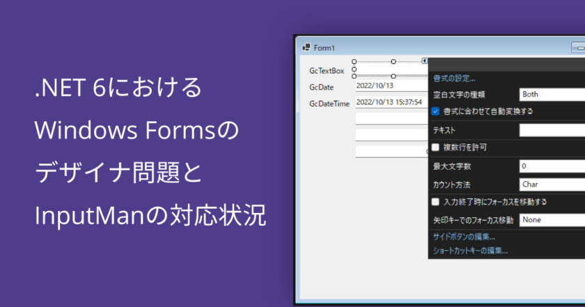
Task: Click the テキスト input field
Action: (552, 130)
